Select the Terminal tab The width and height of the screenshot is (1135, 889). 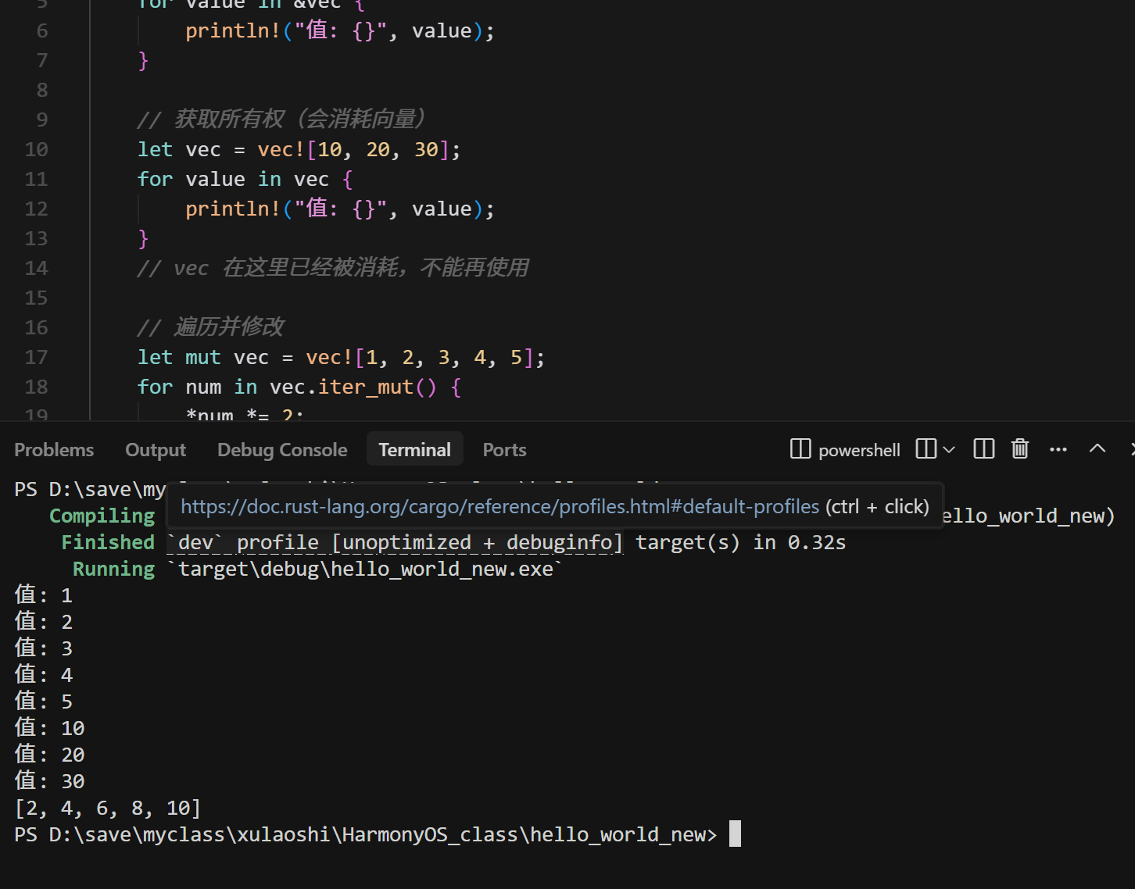coord(415,450)
